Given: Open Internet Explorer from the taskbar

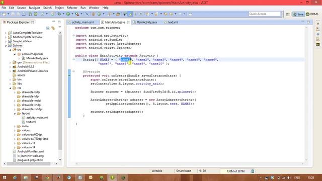Looking at the screenshot, I should click(15, 177).
